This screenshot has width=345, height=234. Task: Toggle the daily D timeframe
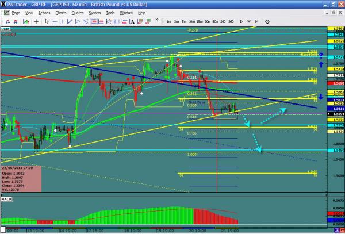click(241, 22)
